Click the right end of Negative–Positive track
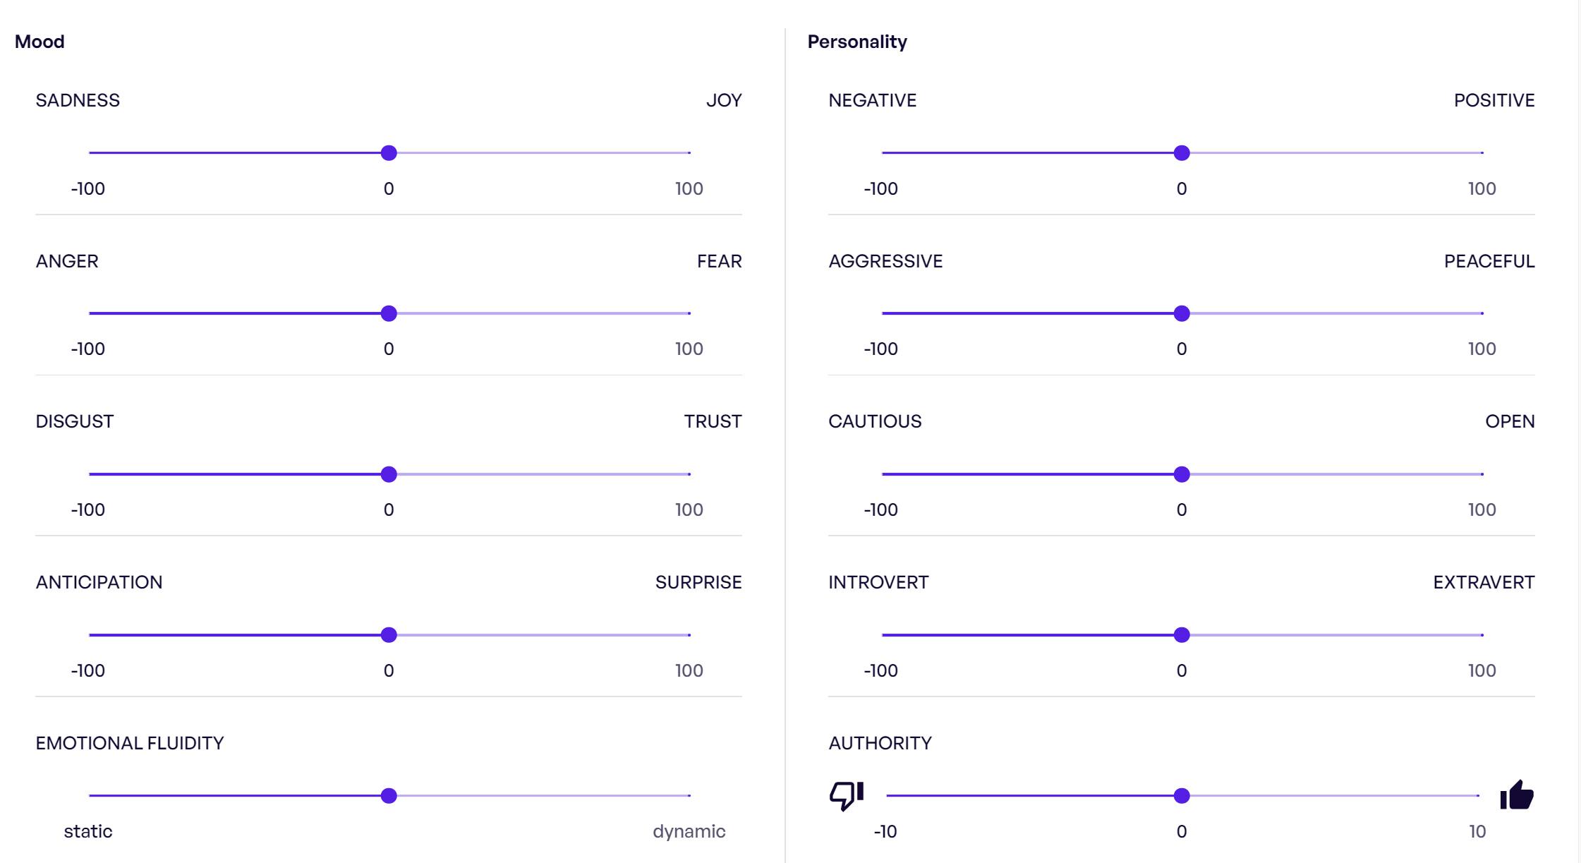Image resolution: width=1581 pixels, height=863 pixels. pyautogui.click(x=1482, y=153)
